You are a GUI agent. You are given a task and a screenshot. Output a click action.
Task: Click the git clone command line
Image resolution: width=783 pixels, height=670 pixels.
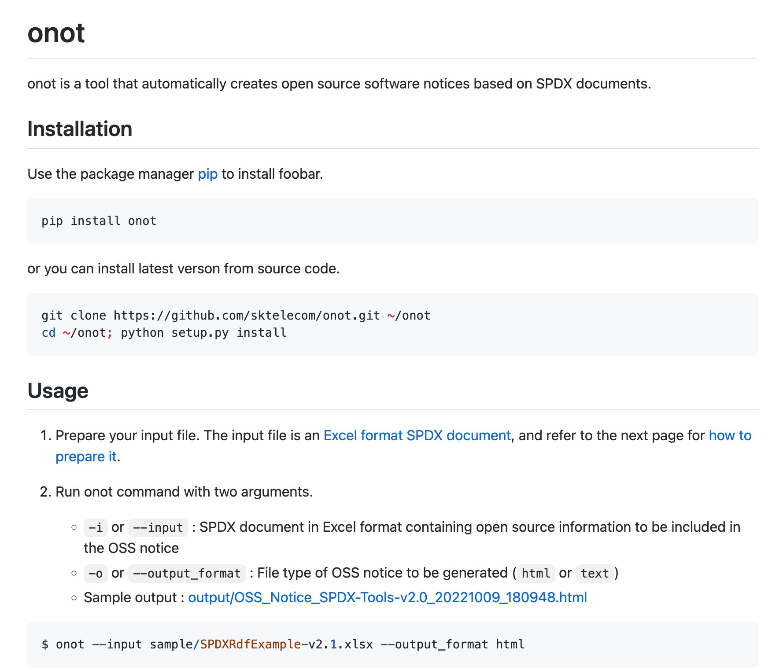pyautogui.click(x=236, y=315)
